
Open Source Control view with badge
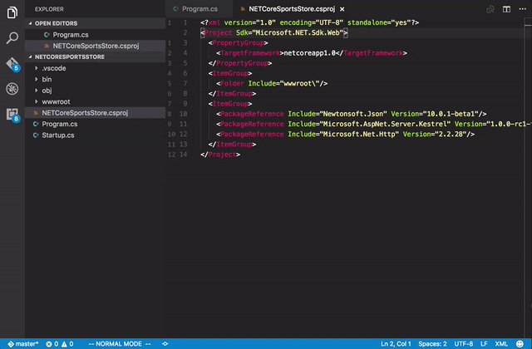(12, 63)
